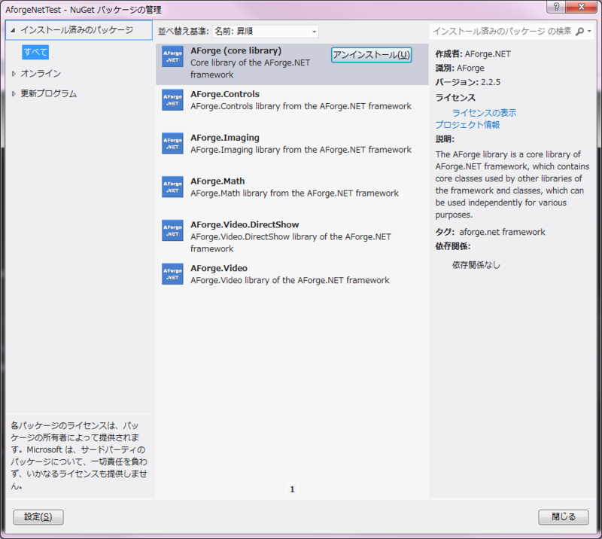Close the NuGet dialog window
Image resolution: width=602 pixels, height=539 pixels.
click(x=581, y=7)
